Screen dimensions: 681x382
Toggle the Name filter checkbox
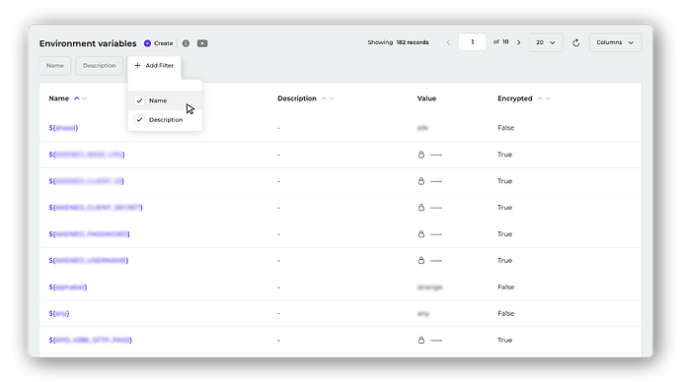point(139,100)
